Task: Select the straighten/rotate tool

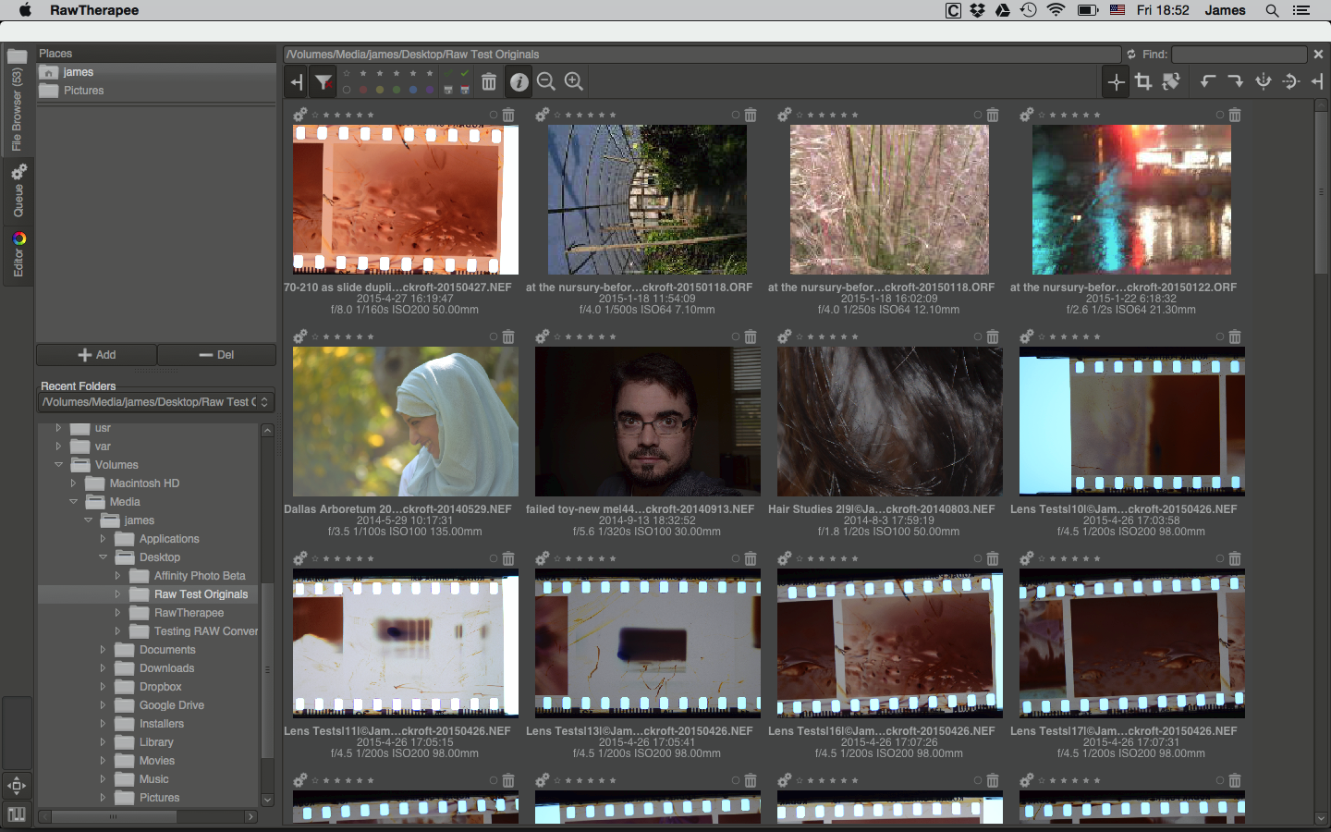Action: pyautogui.click(x=1171, y=81)
